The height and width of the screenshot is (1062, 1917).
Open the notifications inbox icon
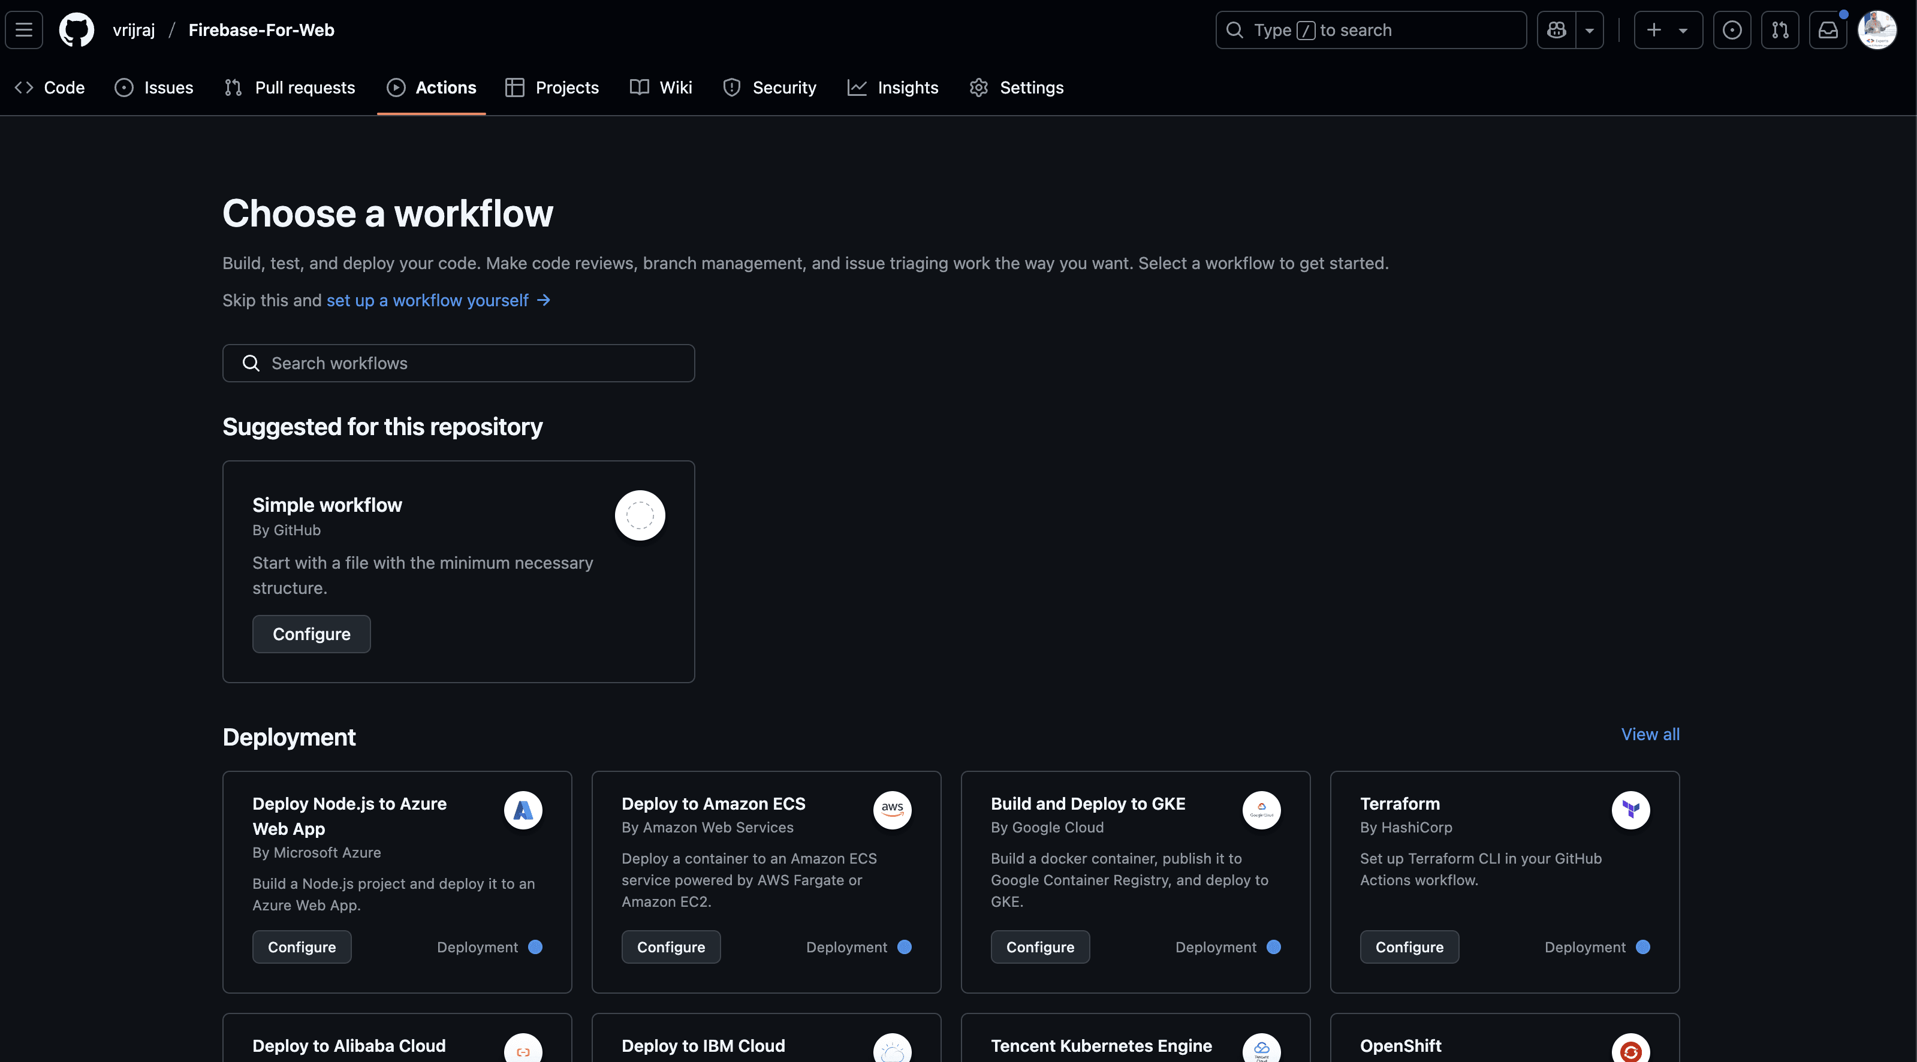(1828, 30)
